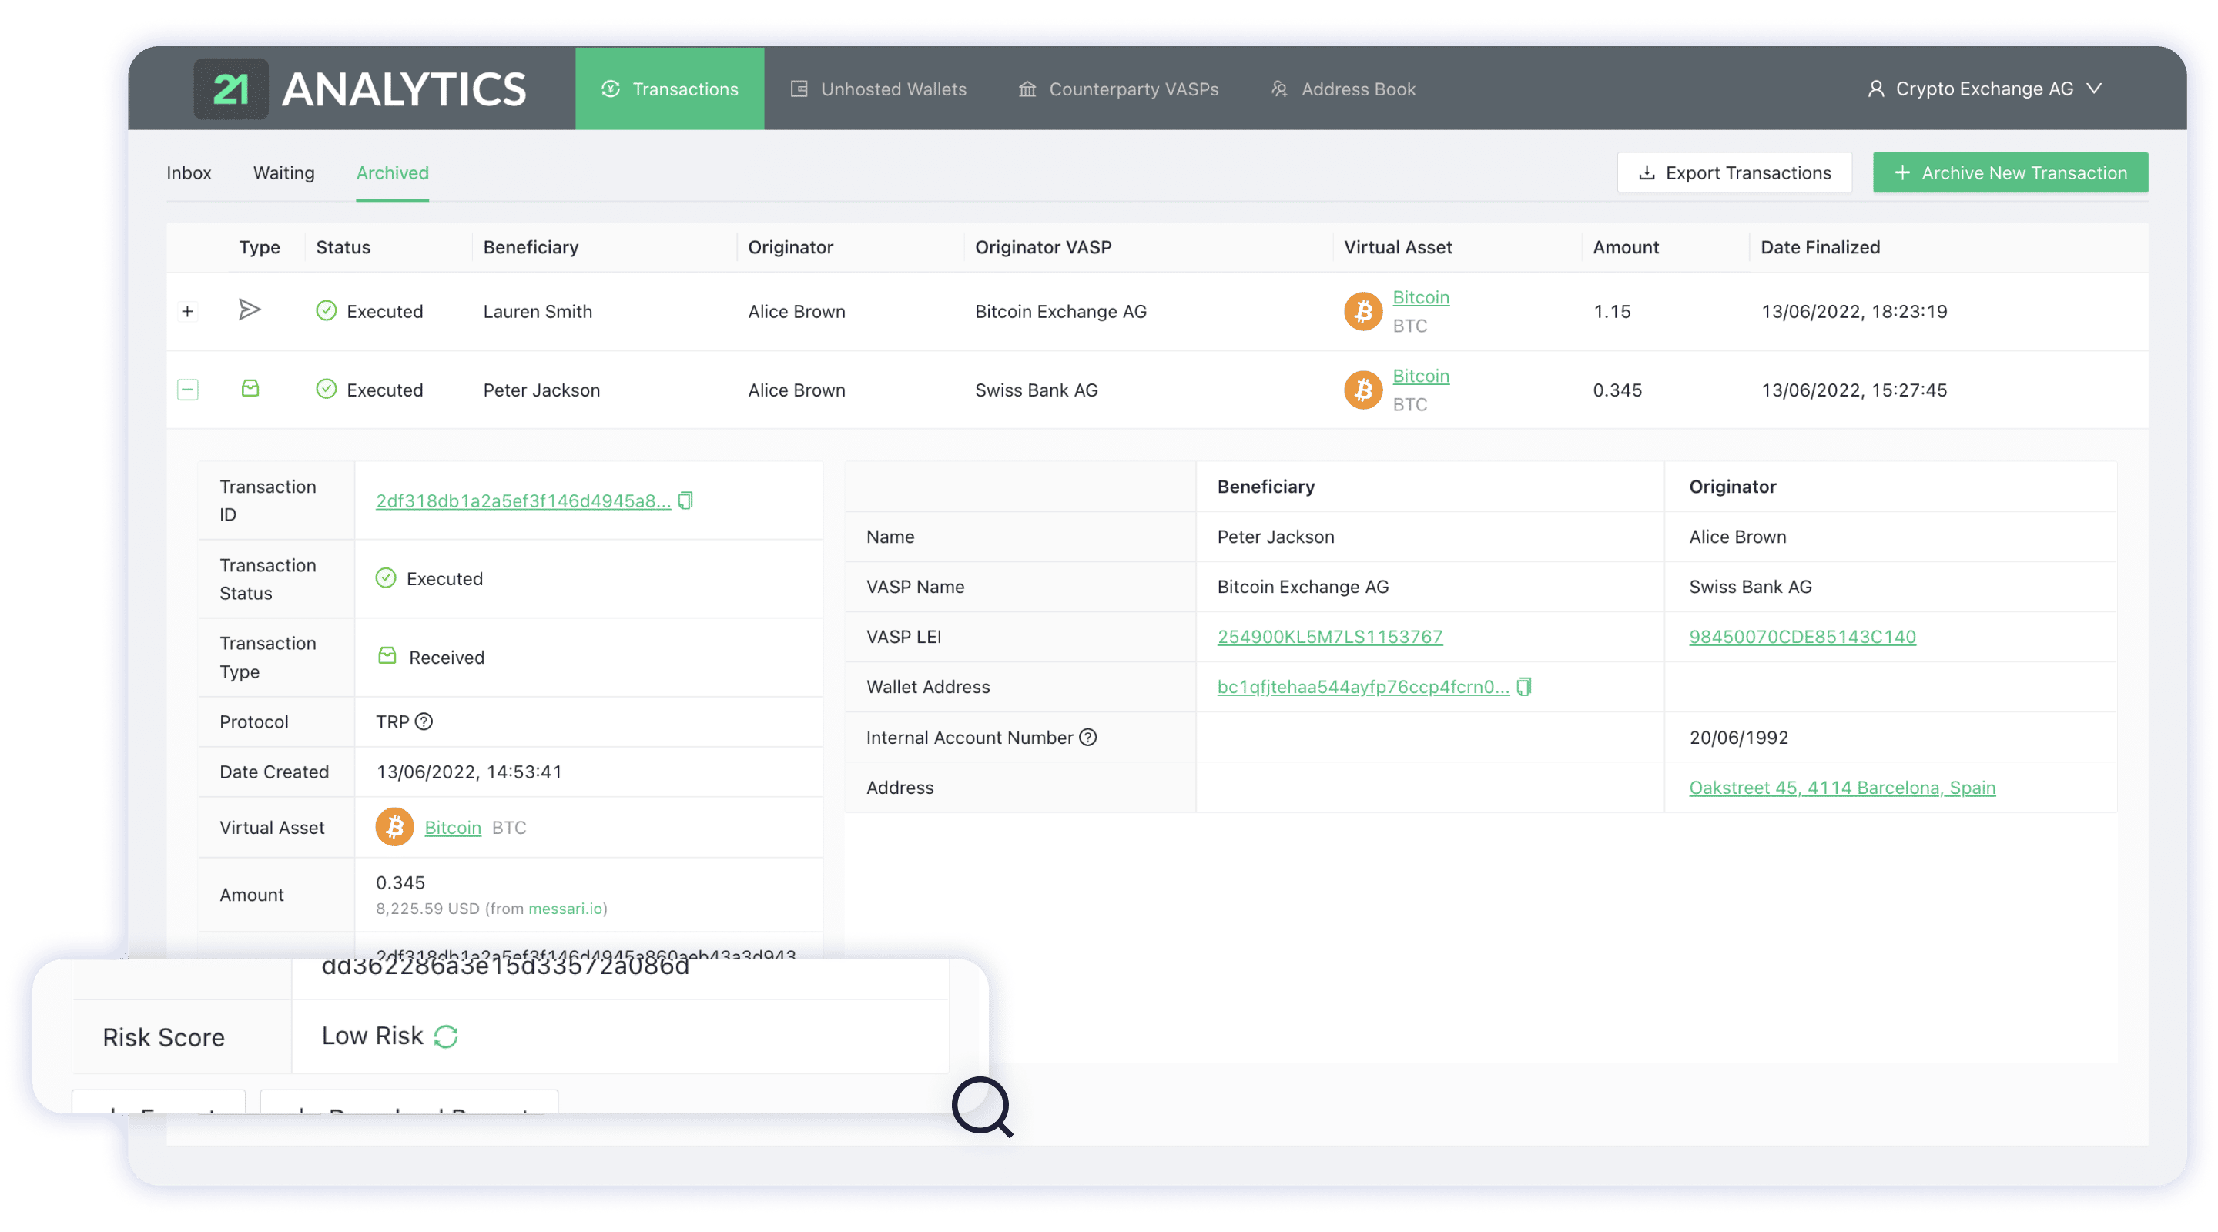Collapse the Peter Jackson transaction row
Image resolution: width=2218 pixels, height=1232 pixels.
point(188,389)
